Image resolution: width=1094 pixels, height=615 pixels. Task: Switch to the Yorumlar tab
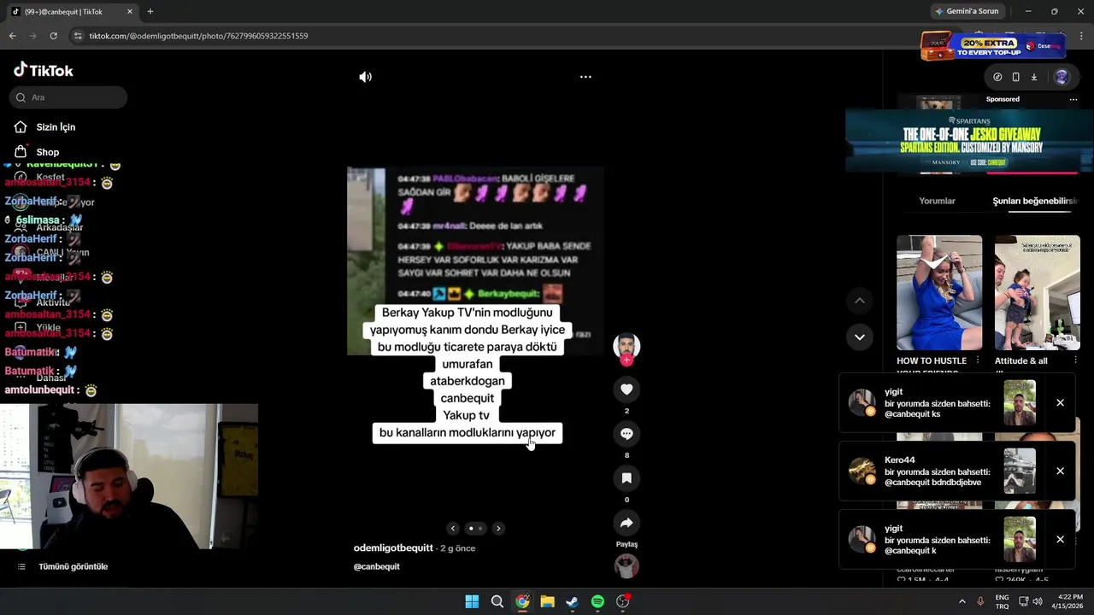[937, 201]
